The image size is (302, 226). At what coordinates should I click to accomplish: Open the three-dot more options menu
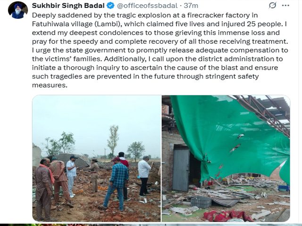285,5
